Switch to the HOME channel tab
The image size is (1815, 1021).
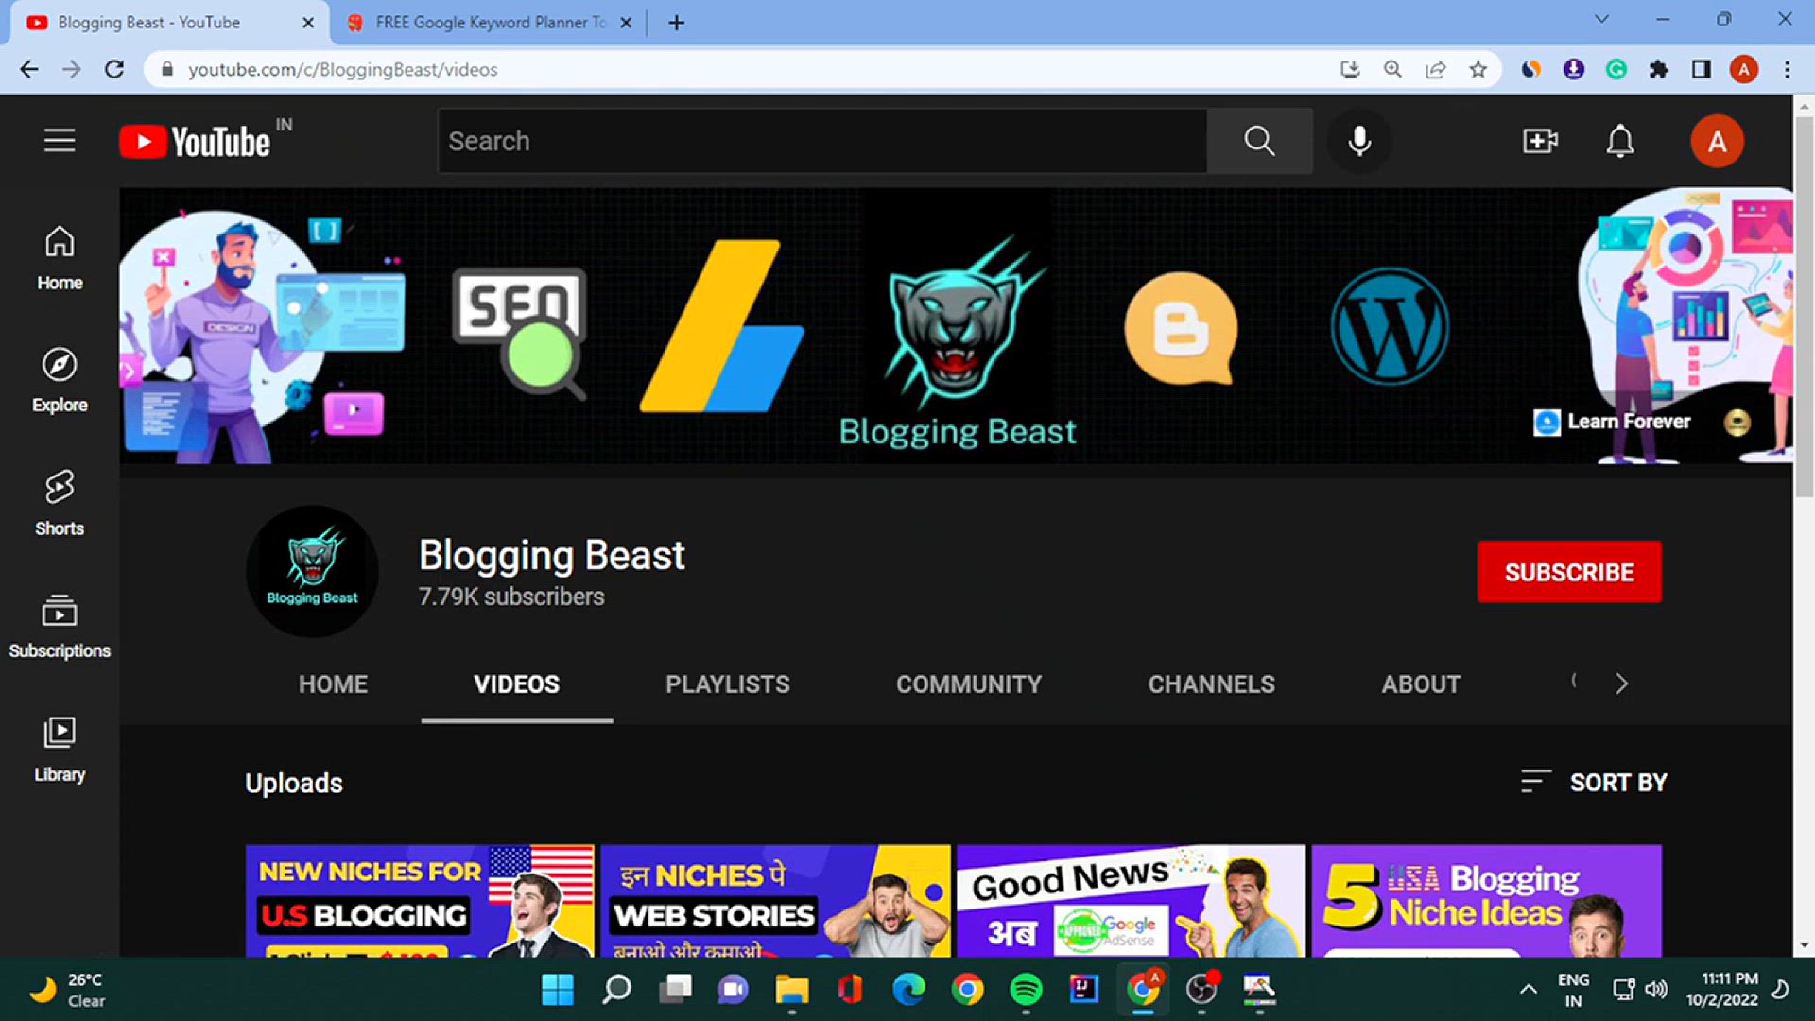(333, 684)
